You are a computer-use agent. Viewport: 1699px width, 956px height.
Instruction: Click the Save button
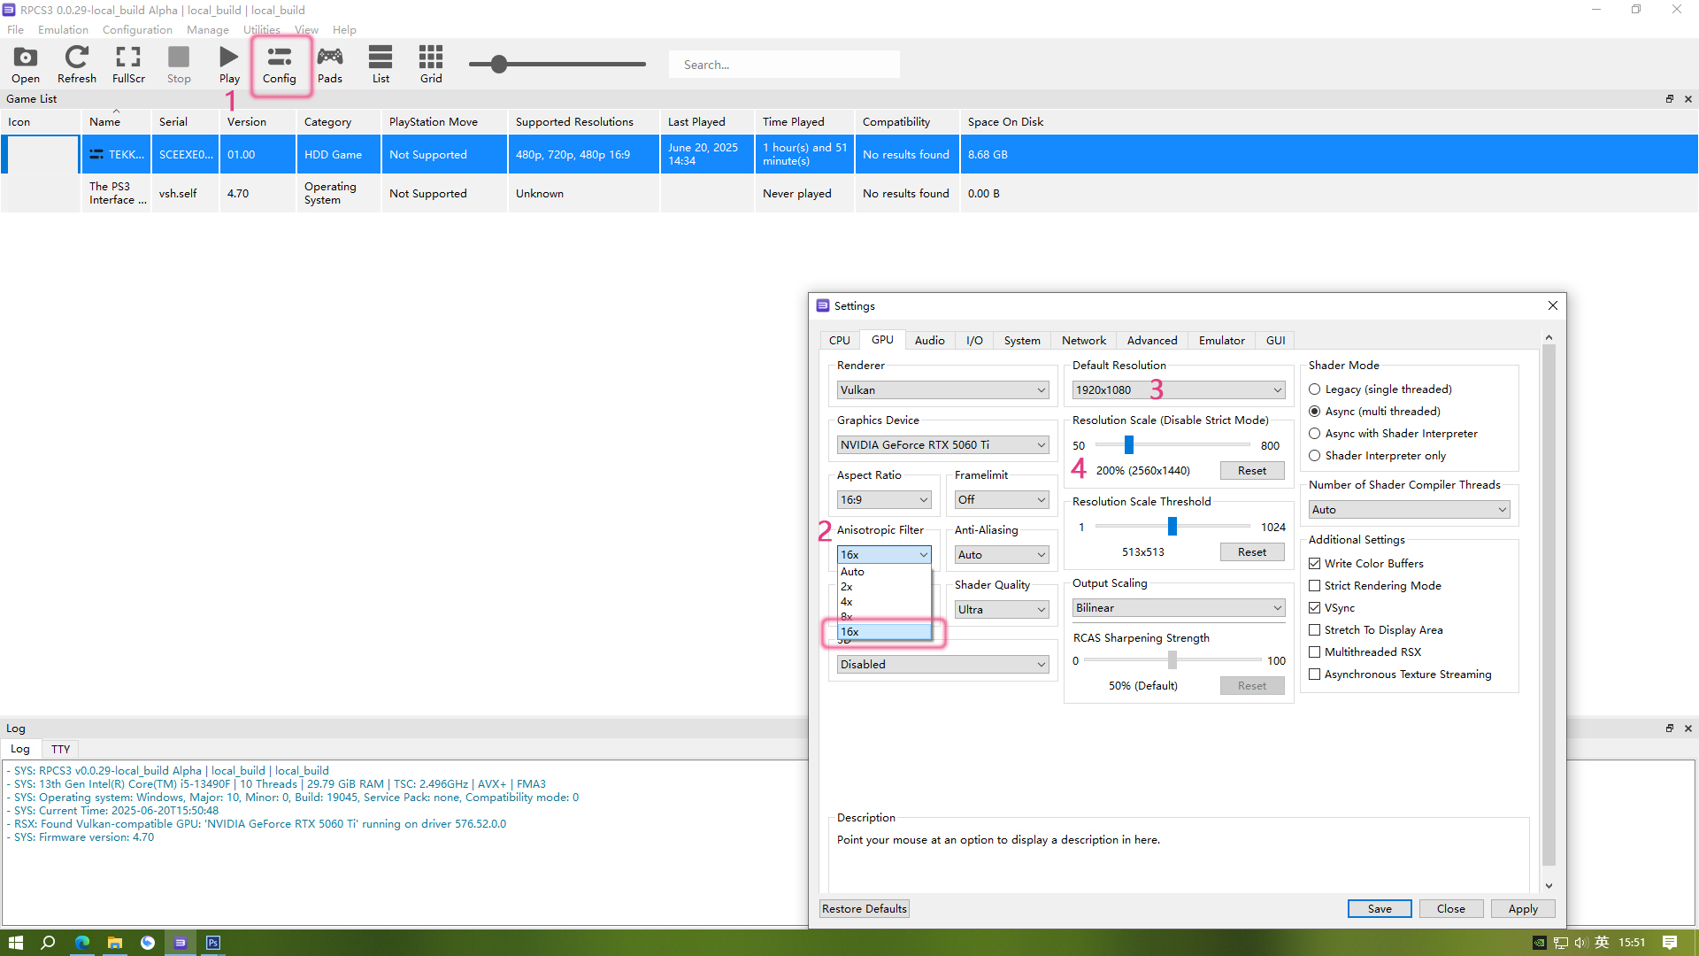point(1380,909)
